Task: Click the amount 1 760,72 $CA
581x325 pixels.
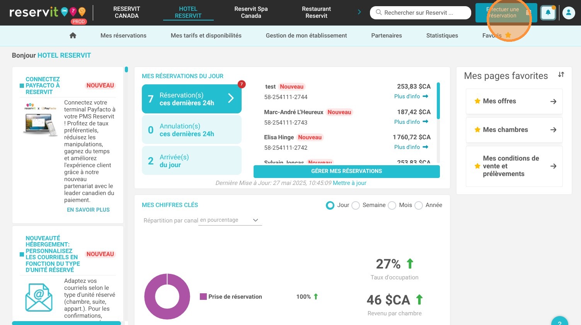Action: tap(412, 137)
